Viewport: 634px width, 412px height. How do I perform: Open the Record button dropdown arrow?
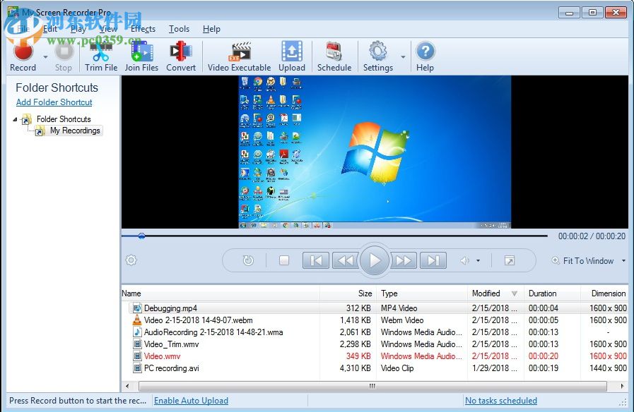(44, 58)
